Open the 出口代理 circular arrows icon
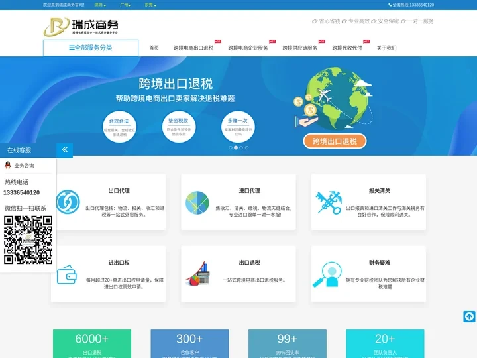Screen dimensions: 477x358 (x=68, y=202)
